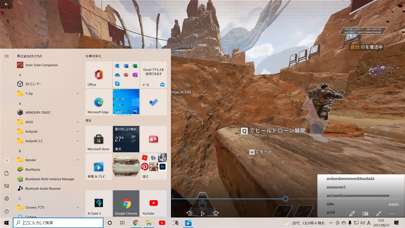Open the red news tile
The width and height of the screenshot is (405, 228).
(153, 139)
